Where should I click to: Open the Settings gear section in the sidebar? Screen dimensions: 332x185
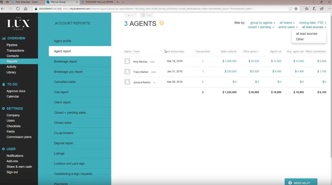[4, 108]
